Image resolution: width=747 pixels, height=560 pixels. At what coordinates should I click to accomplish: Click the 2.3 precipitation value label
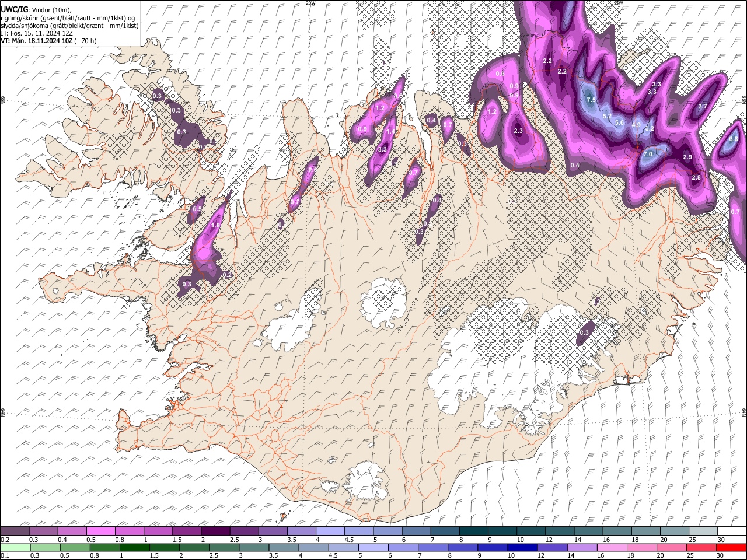click(x=518, y=131)
